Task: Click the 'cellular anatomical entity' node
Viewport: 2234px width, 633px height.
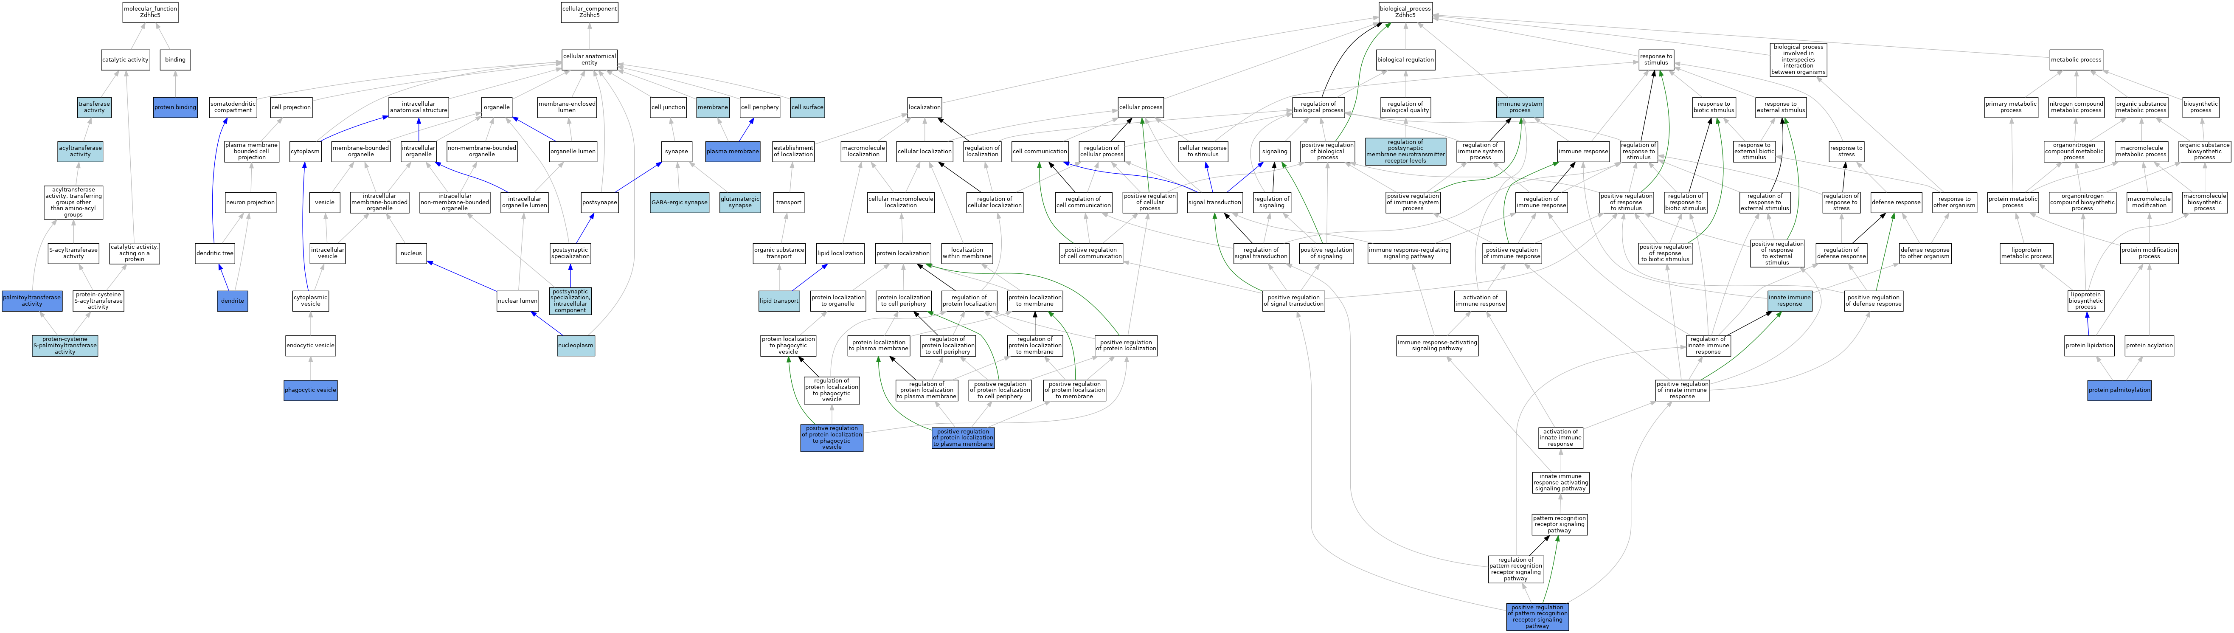Action: coord(590,60)
